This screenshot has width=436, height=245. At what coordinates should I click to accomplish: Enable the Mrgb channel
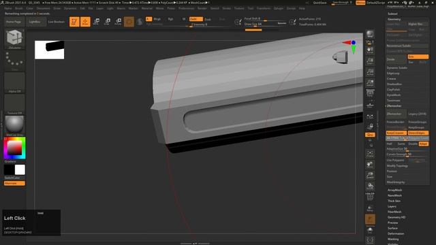pos(157,19)
